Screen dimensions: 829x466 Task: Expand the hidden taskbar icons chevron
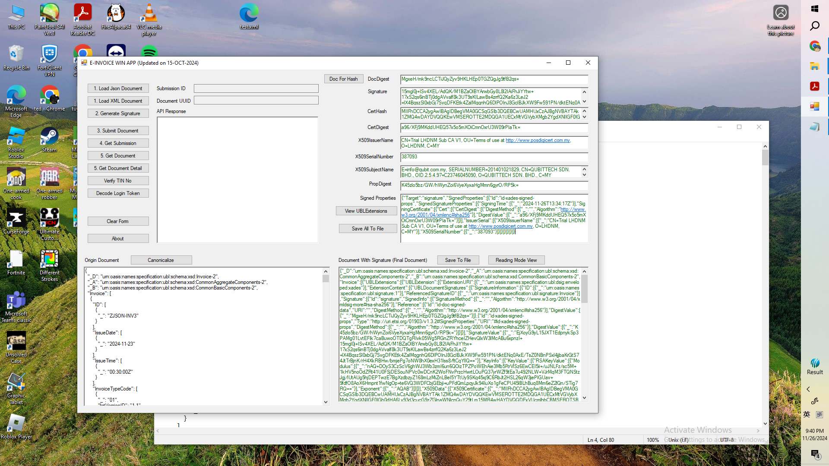pyautogui.click(x=808, y=389)
